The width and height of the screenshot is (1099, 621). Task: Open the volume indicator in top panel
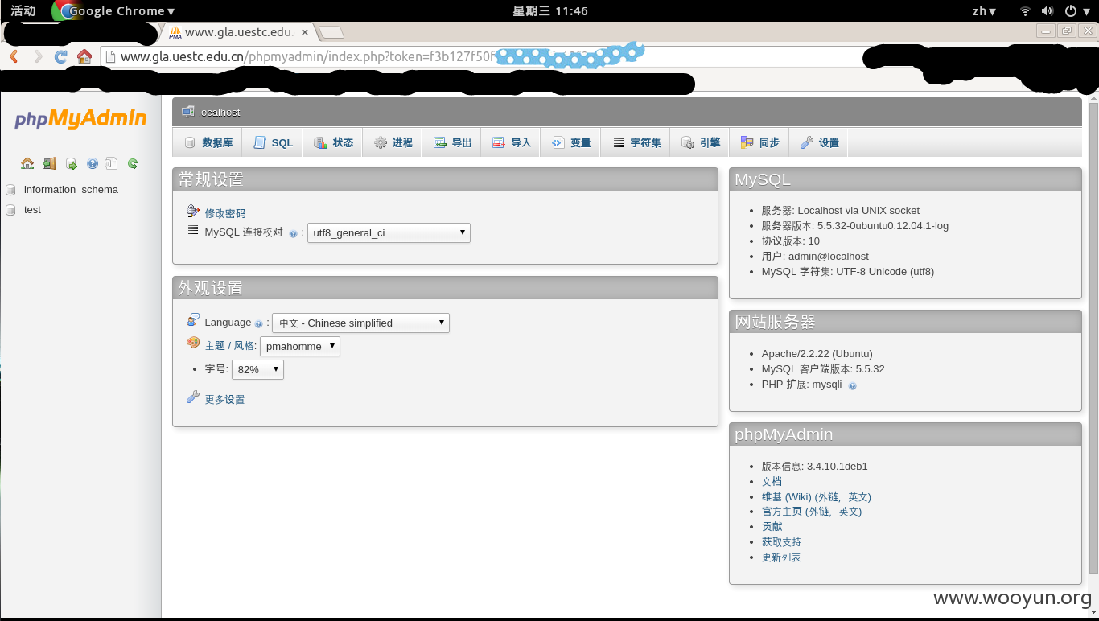[x=1048, y=11]
